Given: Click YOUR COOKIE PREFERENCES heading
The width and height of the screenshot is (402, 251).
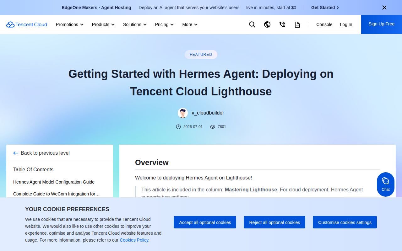Looking at the screenshot, I should [67, 209].
